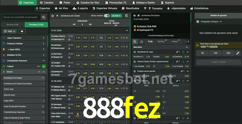Open Cassino from top navigation
This screenshot has height=124, width=242.
[x=47, y=3]
